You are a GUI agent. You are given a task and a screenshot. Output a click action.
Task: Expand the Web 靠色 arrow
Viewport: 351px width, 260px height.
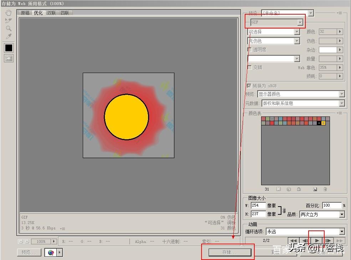pos(340,67)
